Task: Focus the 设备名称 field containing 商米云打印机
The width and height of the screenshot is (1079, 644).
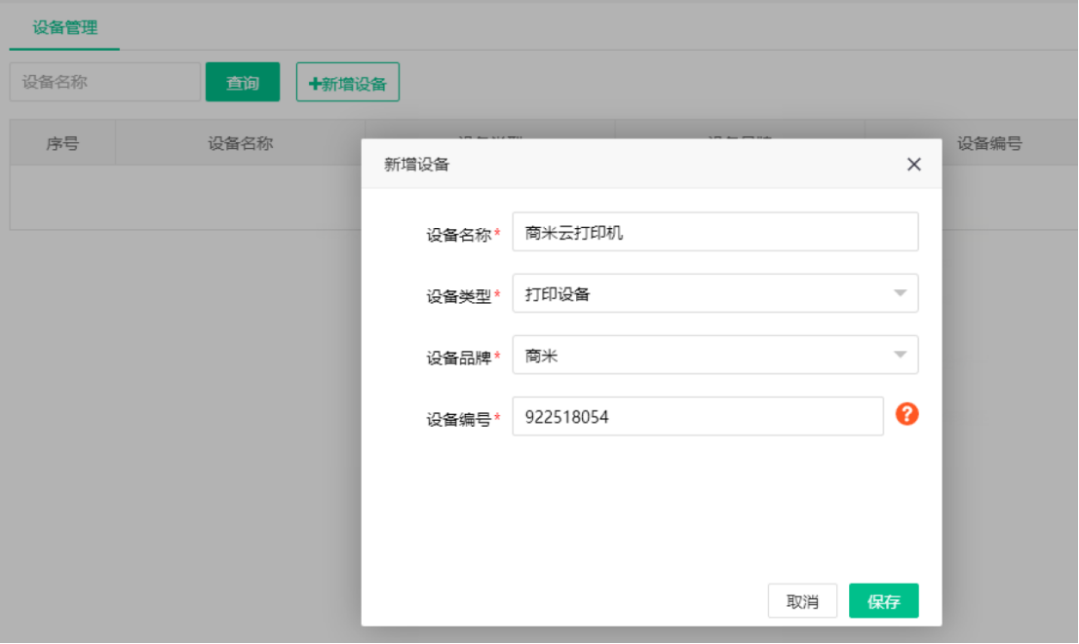Action: pos(714,232)
